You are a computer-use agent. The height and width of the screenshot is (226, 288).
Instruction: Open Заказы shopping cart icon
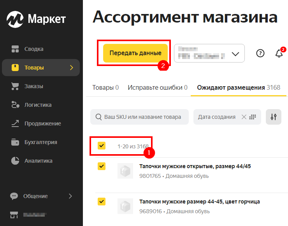click(15, 86)
